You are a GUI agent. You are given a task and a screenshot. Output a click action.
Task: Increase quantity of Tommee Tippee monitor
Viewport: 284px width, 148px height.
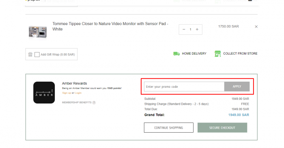pos(197,30)
